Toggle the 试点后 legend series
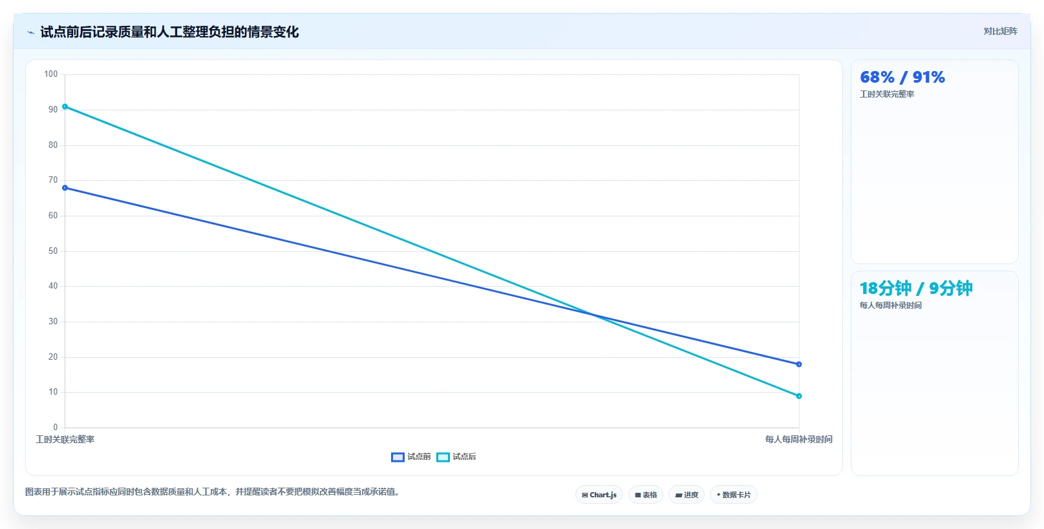1044x529 pixels. [x=456, y=457]
